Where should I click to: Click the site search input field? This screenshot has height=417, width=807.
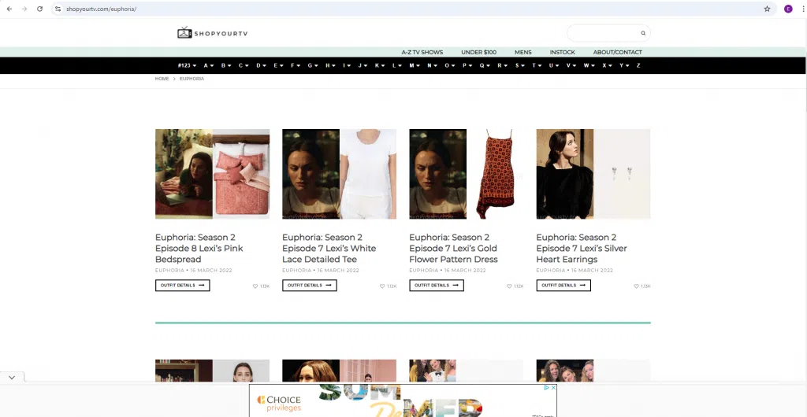tap(604, 33)
